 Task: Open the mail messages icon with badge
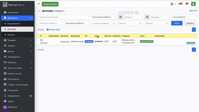(x=180, y=4)
